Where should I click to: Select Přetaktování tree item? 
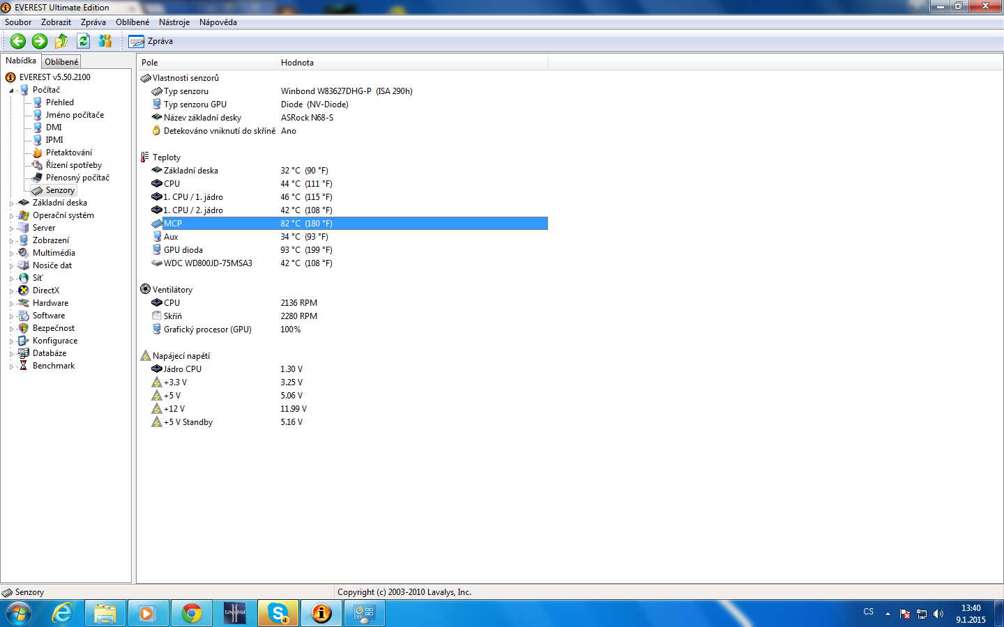click(69, 153)
